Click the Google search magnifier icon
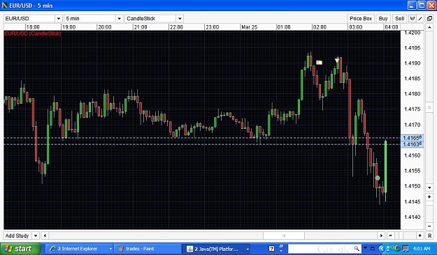This screenshot has width=437, height=255. pyautogui.click(x=357, y=248)
